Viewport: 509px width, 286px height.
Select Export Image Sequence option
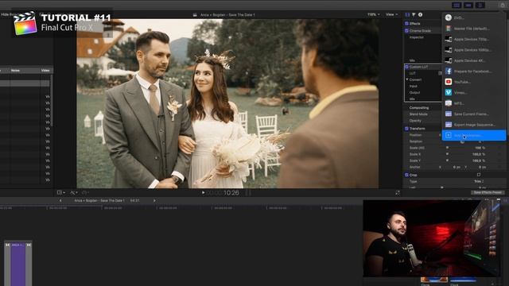(474, 125)
